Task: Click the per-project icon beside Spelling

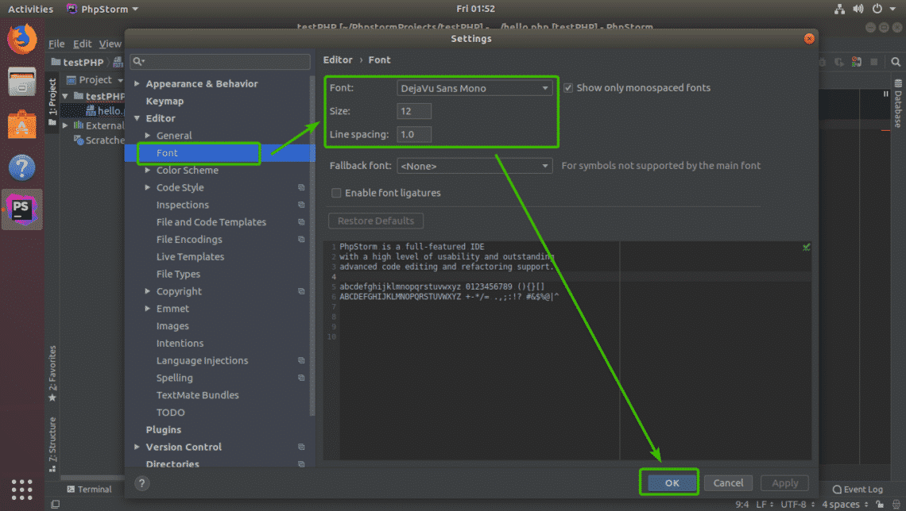Action: pos(301,378)
